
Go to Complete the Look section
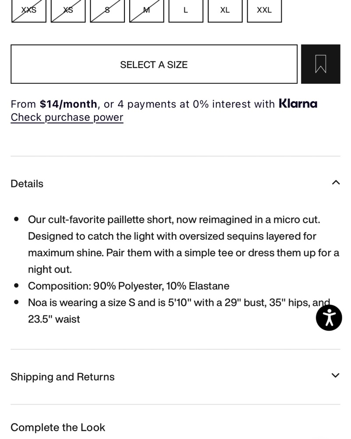pyautogui.click(x=58, y=428)
